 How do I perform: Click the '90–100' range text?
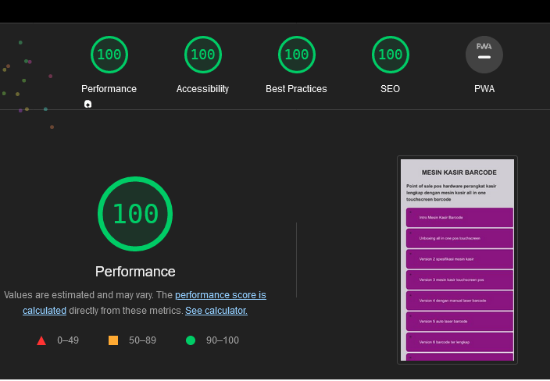click(x=223, y=340)
